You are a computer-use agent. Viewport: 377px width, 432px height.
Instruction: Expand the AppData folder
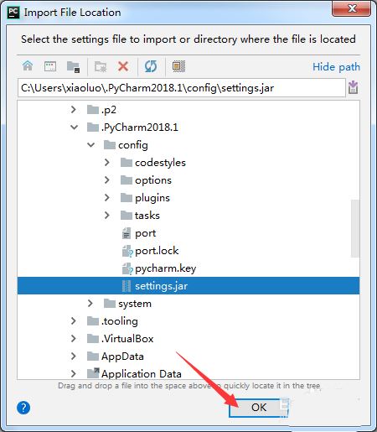click(x=74, y=357)
